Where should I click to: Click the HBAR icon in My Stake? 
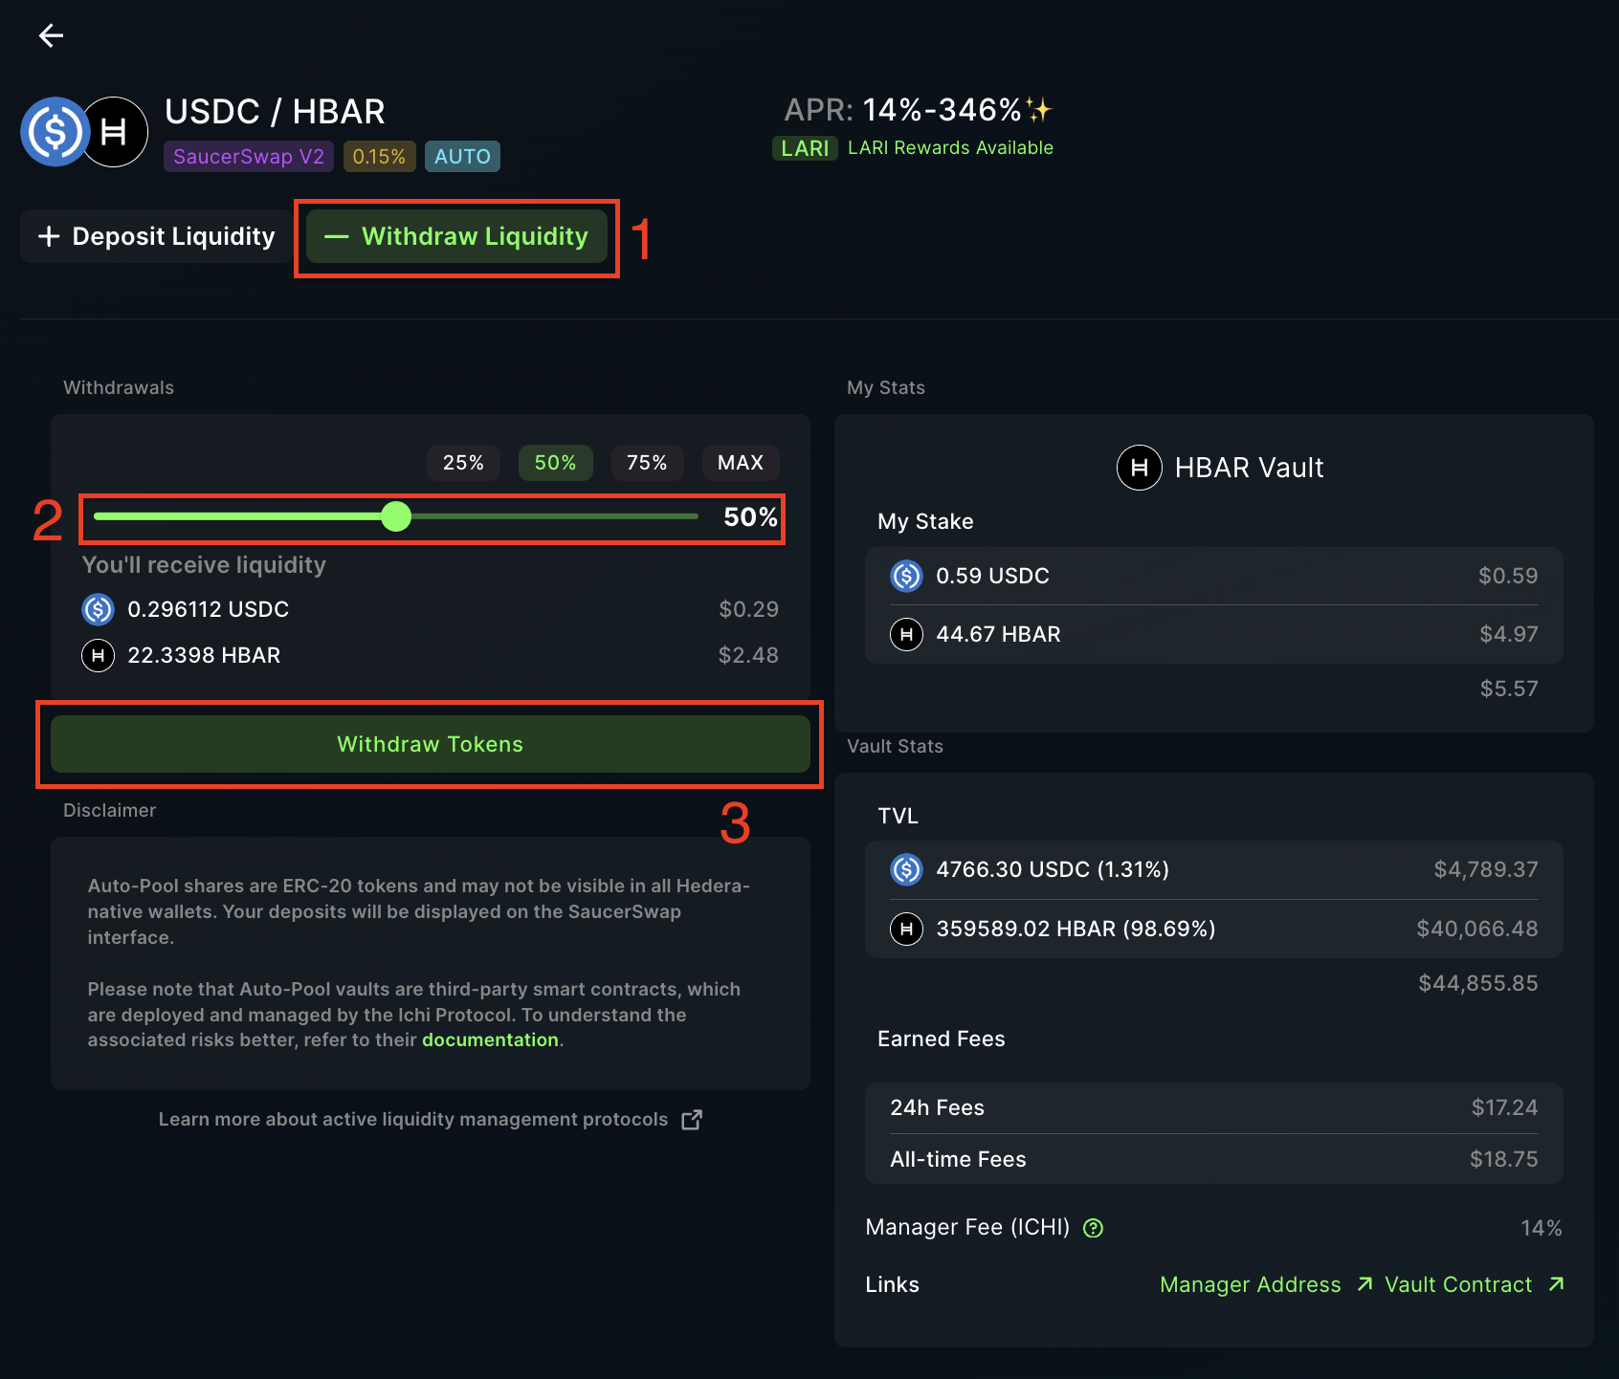pos(906,634)
